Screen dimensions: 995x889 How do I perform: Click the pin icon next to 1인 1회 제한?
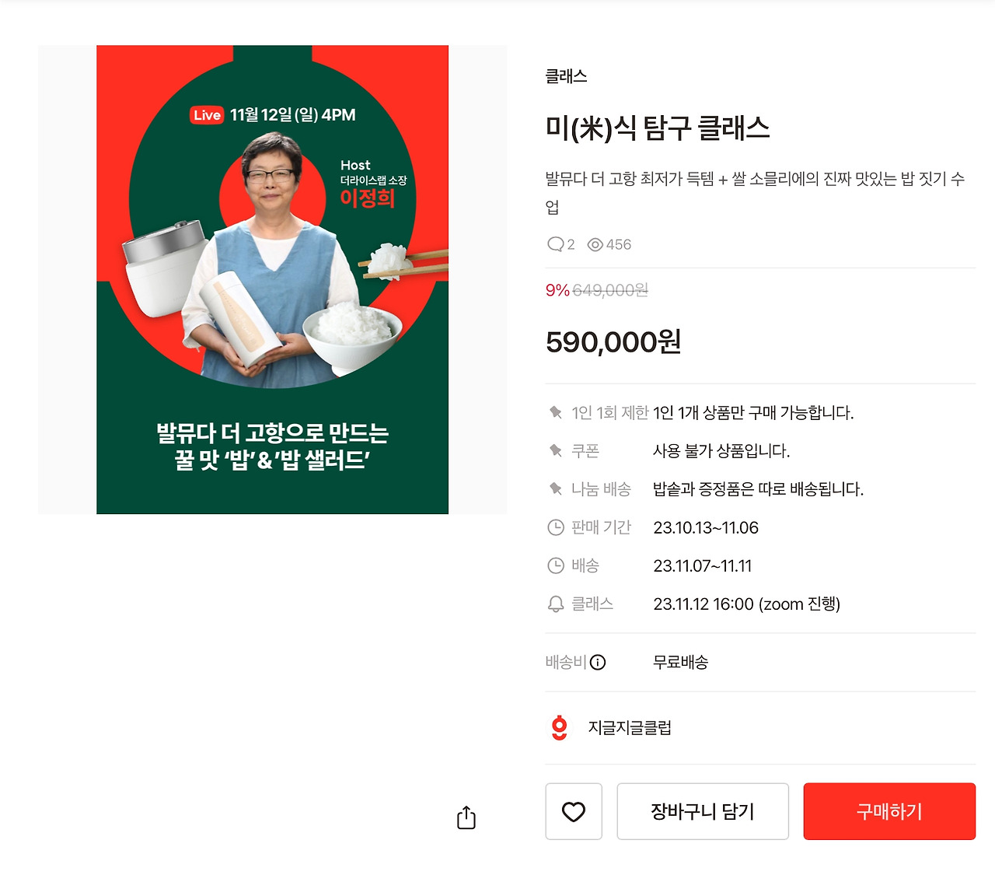pos(556,412)
